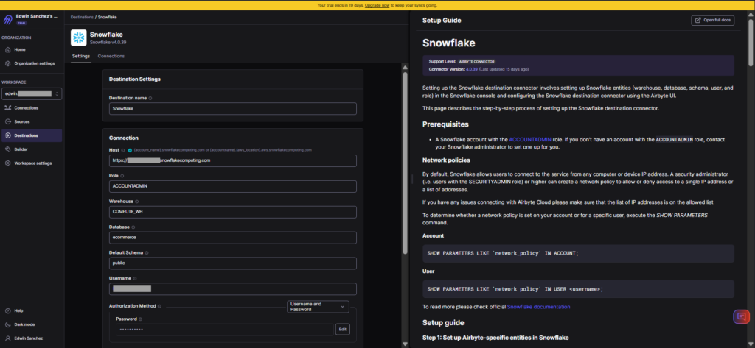755x348 pixels.
Task: Click the Role input field
Action: point(233,186)
